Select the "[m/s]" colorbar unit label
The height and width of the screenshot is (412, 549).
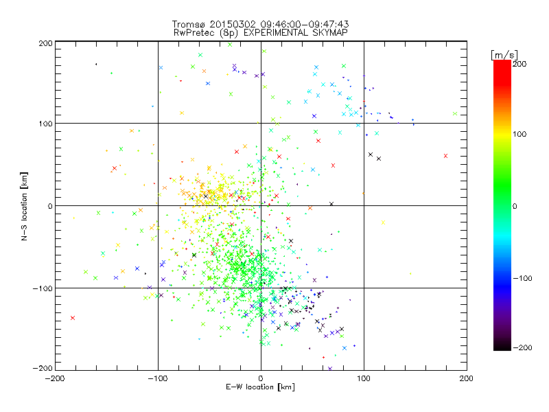[x=504, y=56]
